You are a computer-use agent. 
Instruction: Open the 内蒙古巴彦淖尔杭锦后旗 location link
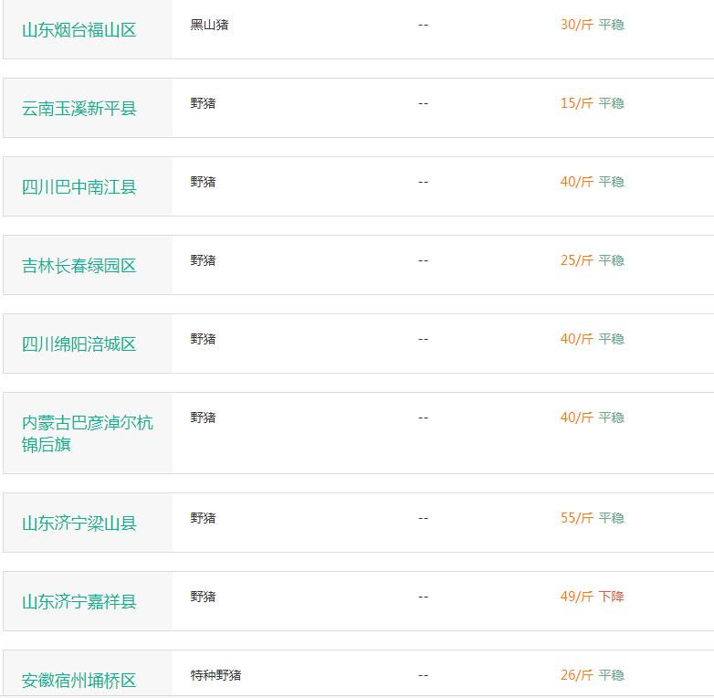(88, 434)
